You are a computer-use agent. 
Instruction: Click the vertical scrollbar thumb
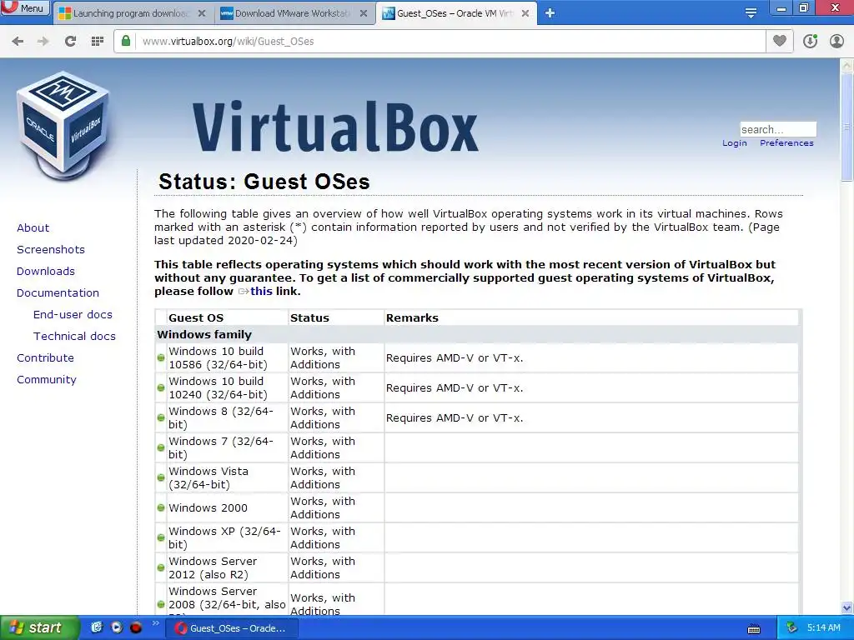pos(846,127)
